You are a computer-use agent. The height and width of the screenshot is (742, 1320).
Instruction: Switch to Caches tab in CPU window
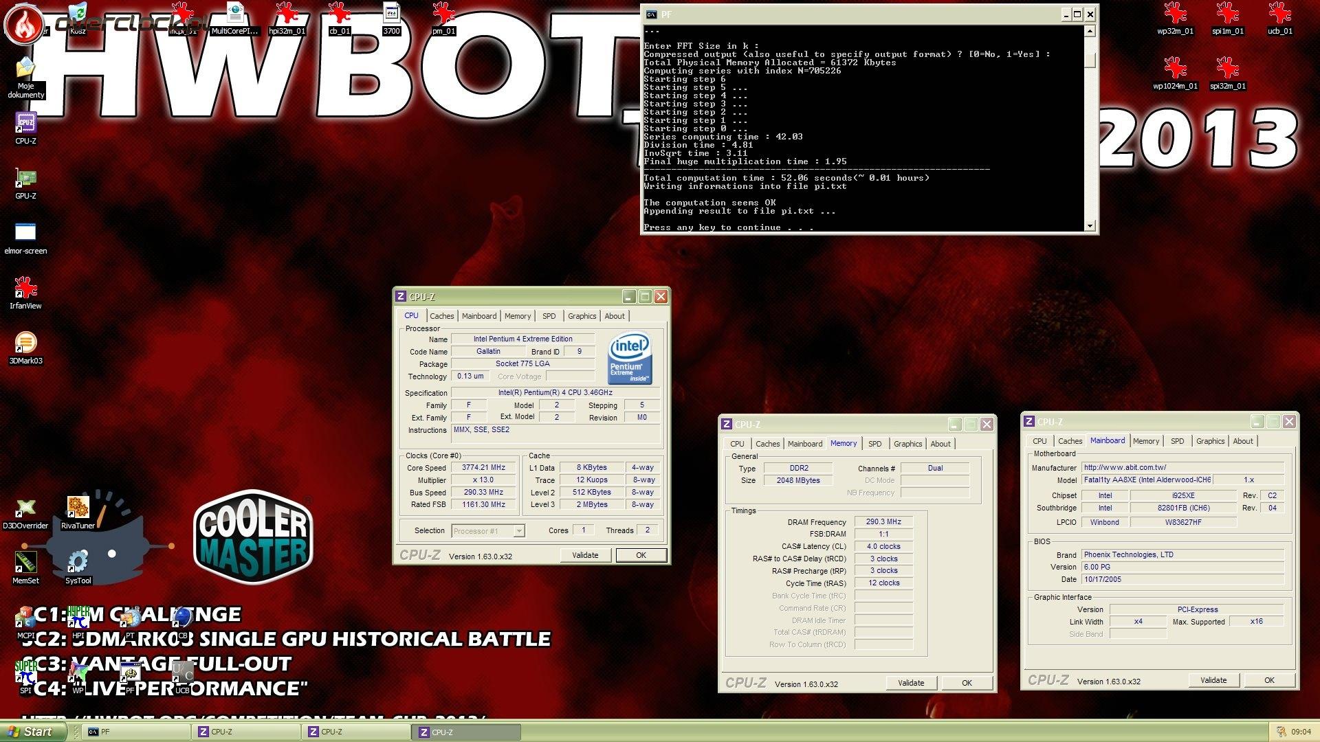(x=441, y=316)
